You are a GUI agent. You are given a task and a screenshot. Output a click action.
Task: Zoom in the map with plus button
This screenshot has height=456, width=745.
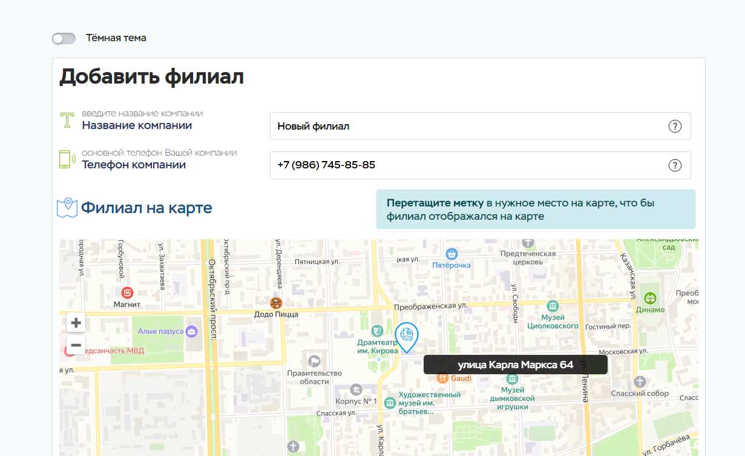click(x=76, y=323)
